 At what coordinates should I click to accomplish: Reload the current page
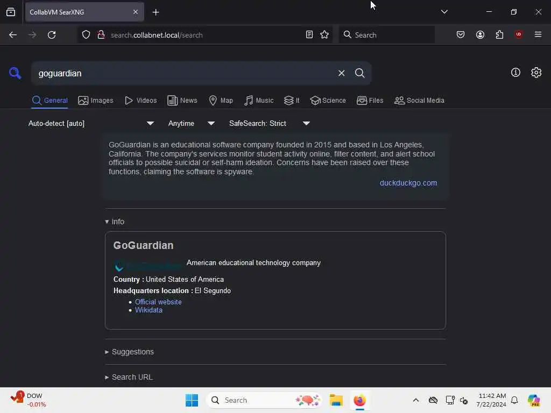[x=52, y=35]
